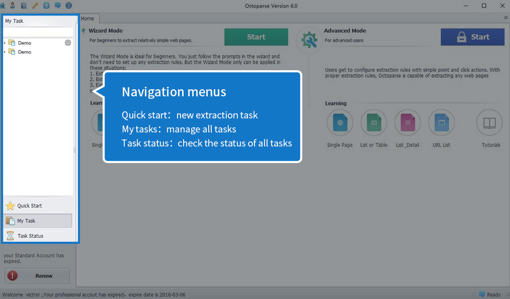The width and height of the screenshot is (510, 299).
Task: Click the 'For advanced users' text
Action: pos(344,40)
